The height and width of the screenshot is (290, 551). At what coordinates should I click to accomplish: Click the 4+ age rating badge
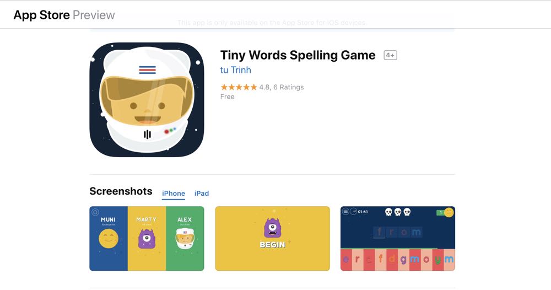click(390, 55)
